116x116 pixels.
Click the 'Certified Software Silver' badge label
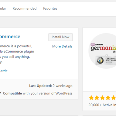(111, 60)
